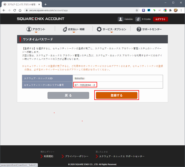Select the スクウェア・エニックス アカウント管理 browser tab
185x167 pixels.
tap(22, 4)
